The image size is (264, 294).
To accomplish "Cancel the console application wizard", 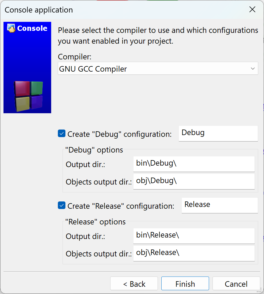I will pyautogui.click(x=236, y=284).
